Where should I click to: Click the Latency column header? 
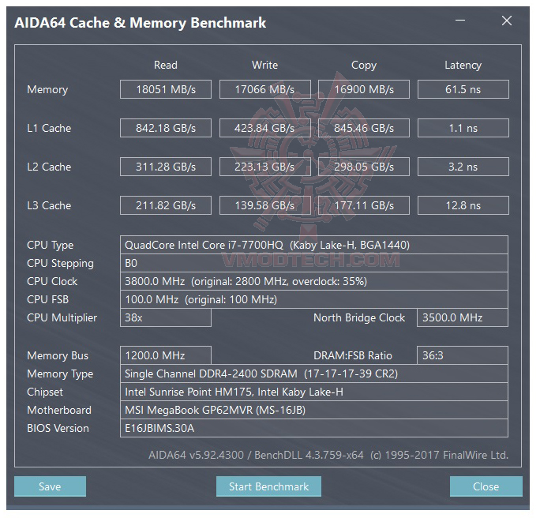click(463, 65)
